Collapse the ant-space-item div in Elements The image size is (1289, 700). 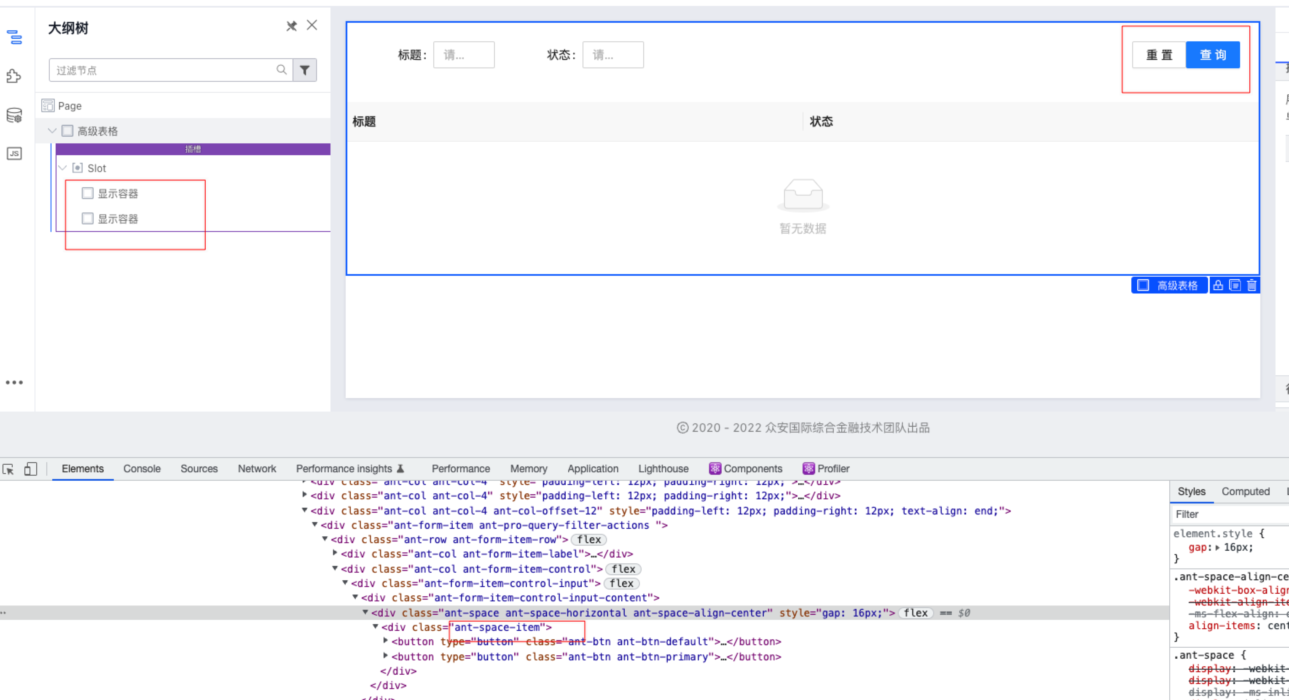[x=376, y=627]
